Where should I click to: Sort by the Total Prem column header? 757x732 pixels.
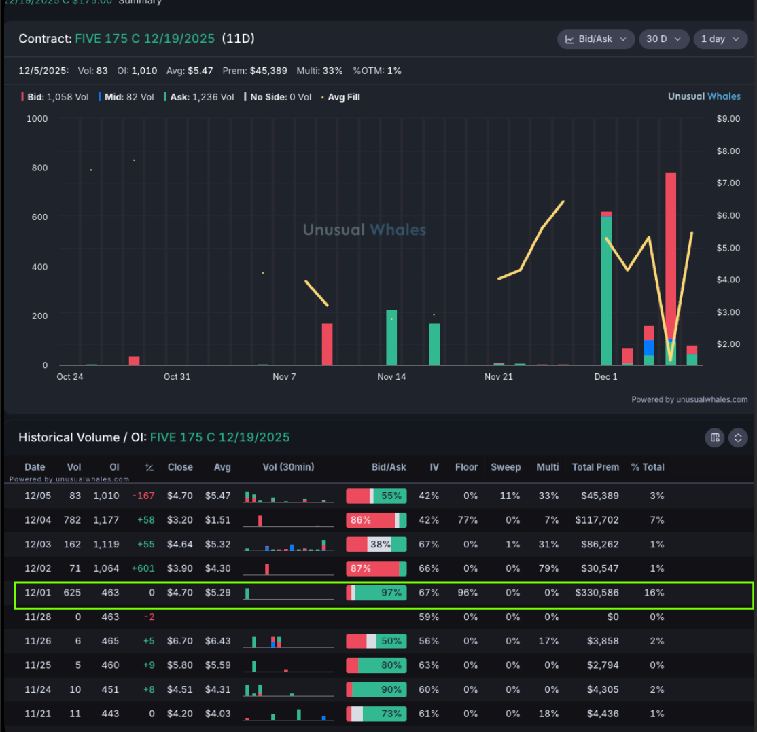coord(595,467)
